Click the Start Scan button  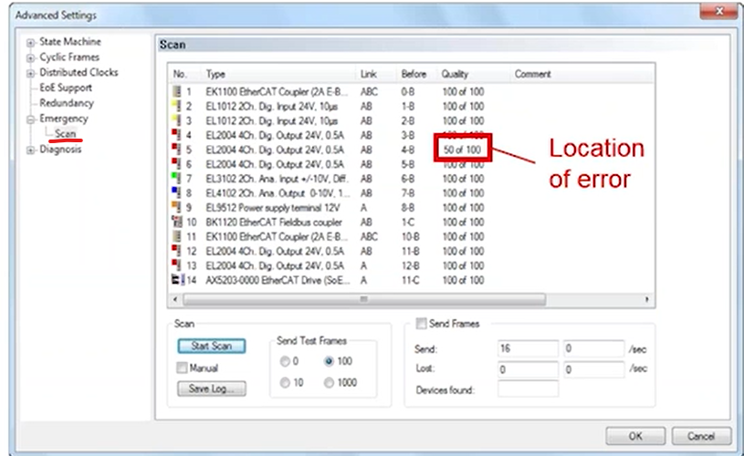click(x=212, y=346)
